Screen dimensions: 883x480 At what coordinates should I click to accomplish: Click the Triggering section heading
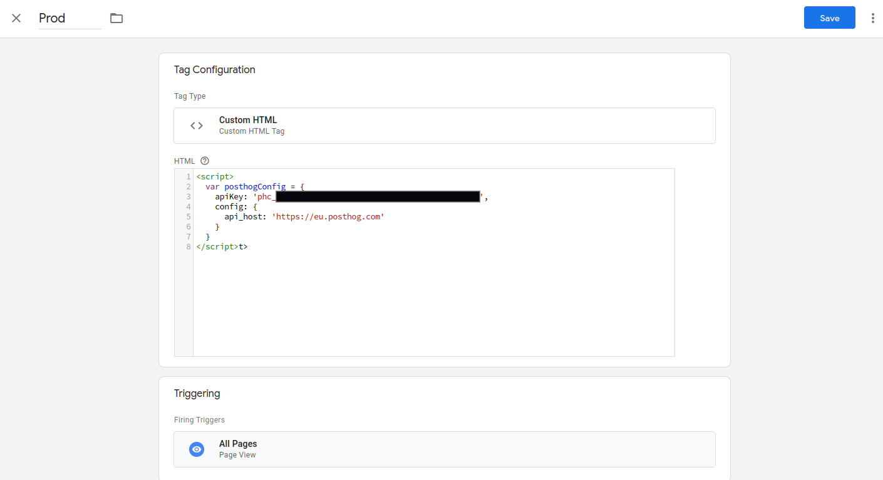tap(197, 393)
